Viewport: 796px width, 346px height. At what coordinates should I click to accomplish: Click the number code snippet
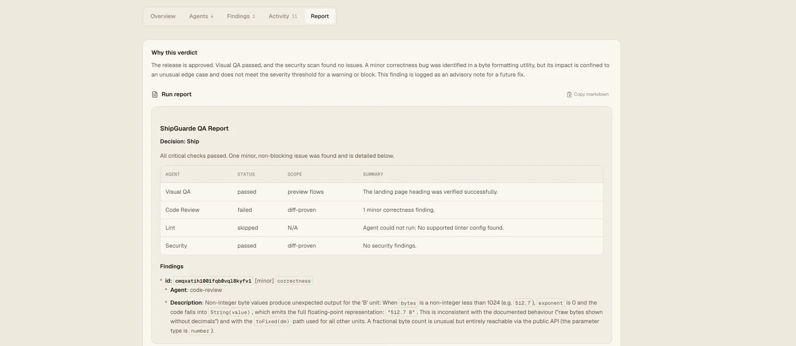click(200, 331)
